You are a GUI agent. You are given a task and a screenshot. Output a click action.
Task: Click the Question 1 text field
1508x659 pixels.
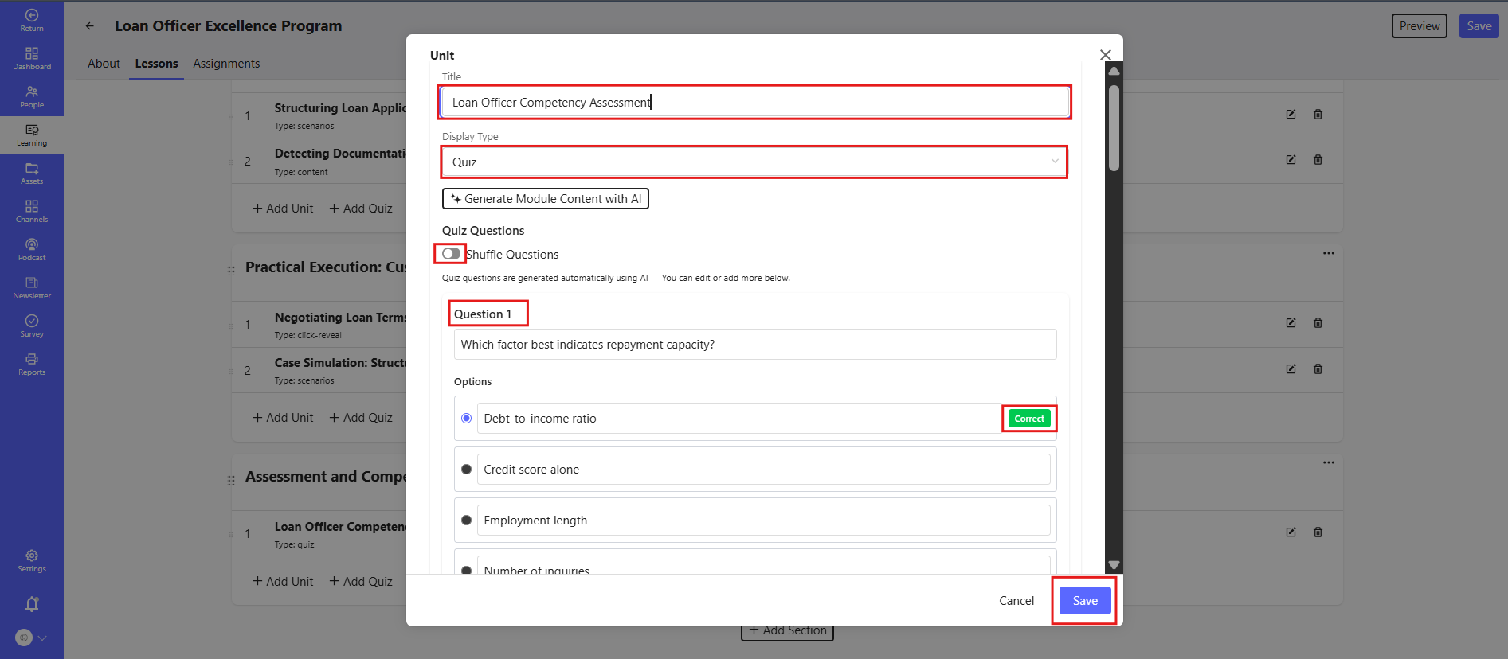(x=755, y=345)
